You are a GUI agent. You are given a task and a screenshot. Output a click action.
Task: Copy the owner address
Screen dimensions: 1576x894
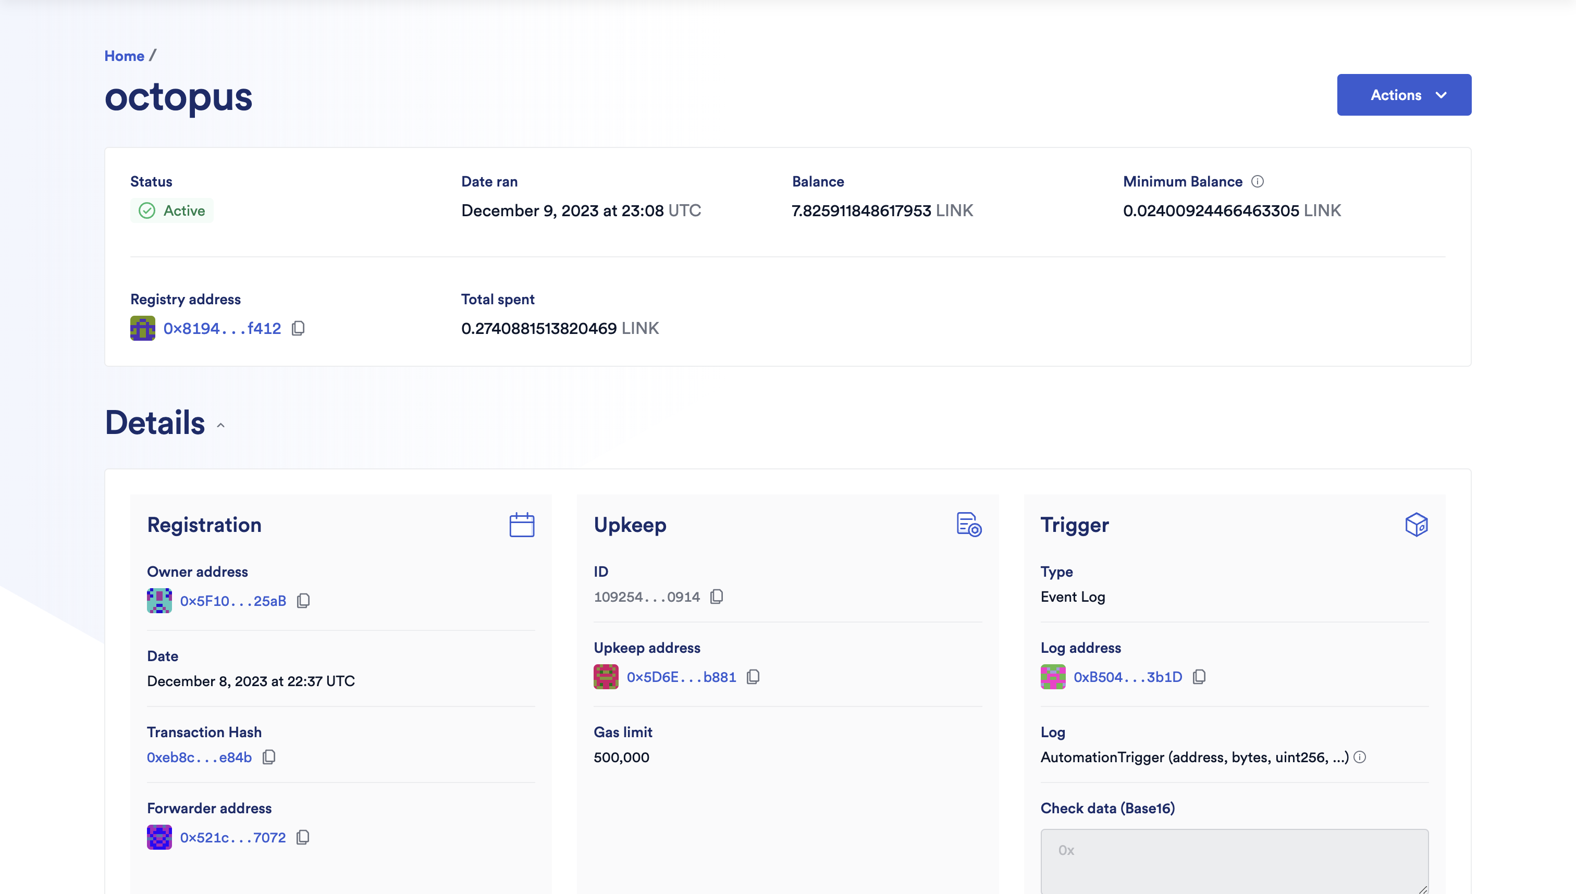[303, 601]
